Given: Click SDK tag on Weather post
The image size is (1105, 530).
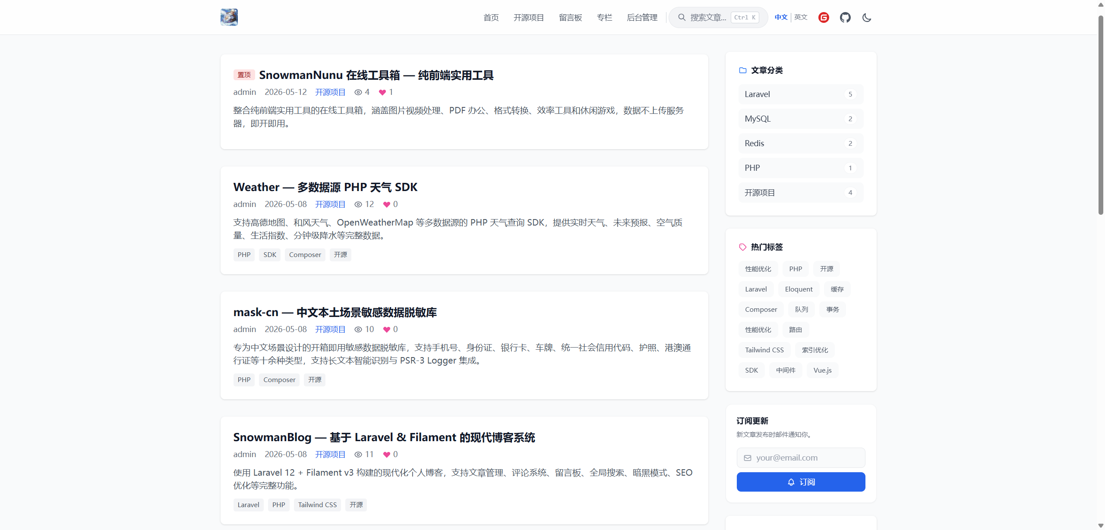Looking at the screenshot, I should [270, 255].
